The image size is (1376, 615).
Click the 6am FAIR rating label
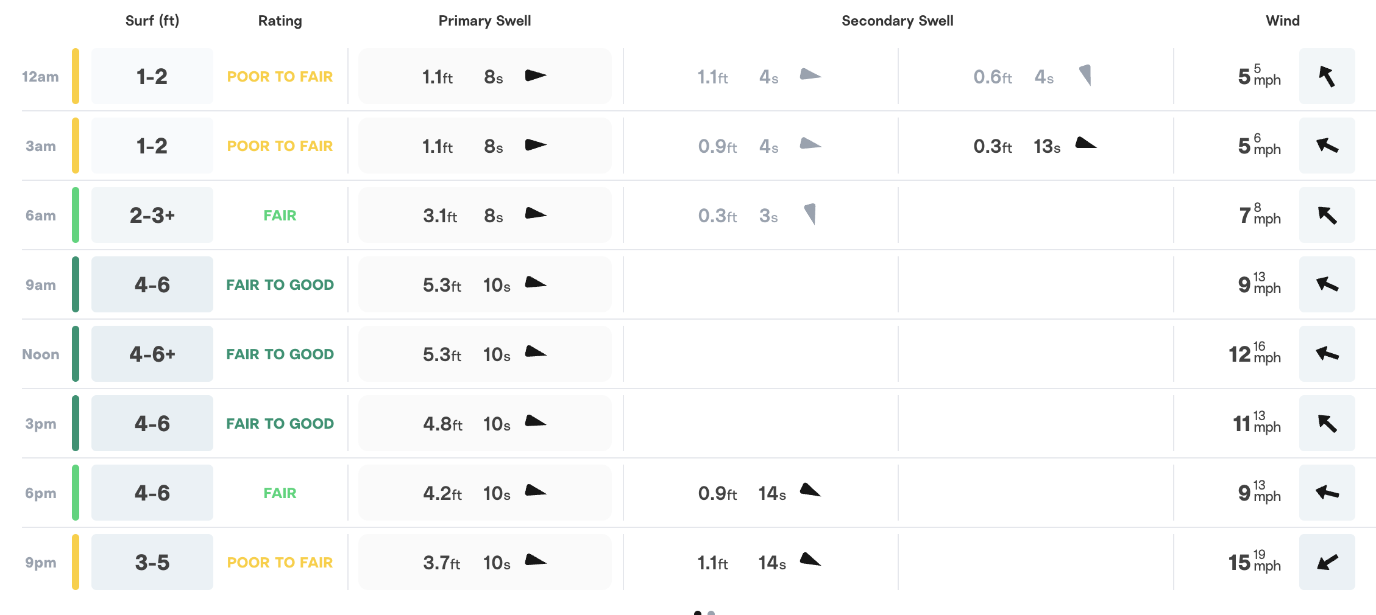coord(280,216)
